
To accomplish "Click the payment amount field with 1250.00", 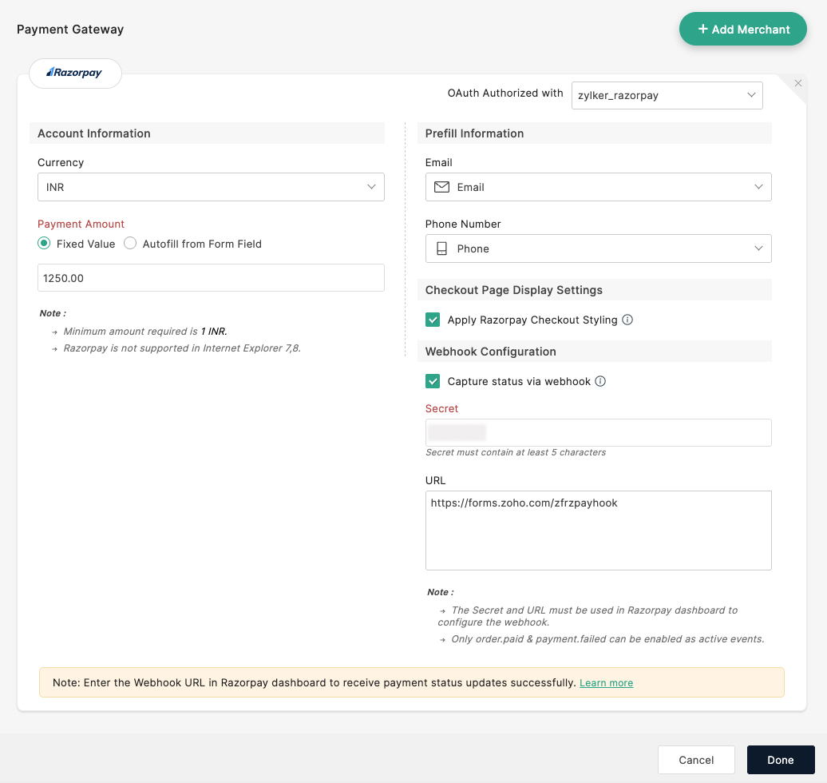I will pyautogui.click(x=211, y=278).
